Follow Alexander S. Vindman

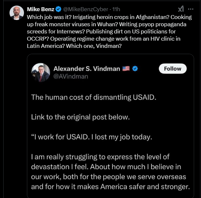173,69
